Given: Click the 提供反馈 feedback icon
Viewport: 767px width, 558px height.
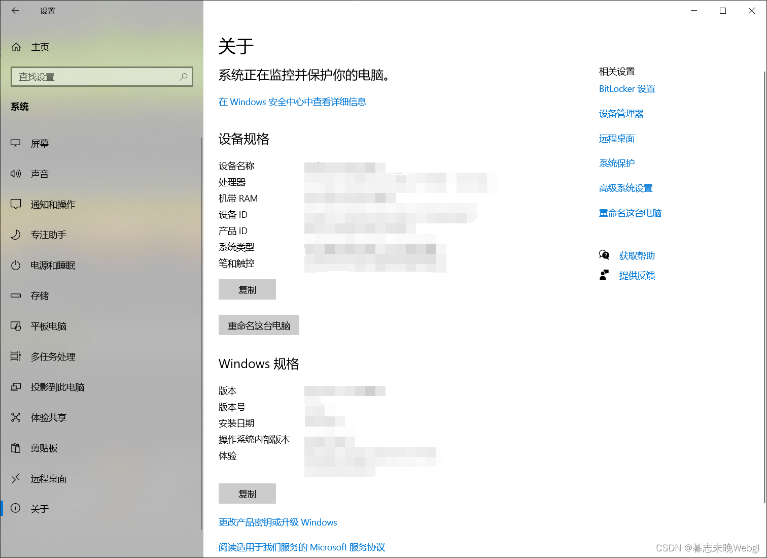Looking at the screenshot, I should pyautogui.click(x=604, y=275).
